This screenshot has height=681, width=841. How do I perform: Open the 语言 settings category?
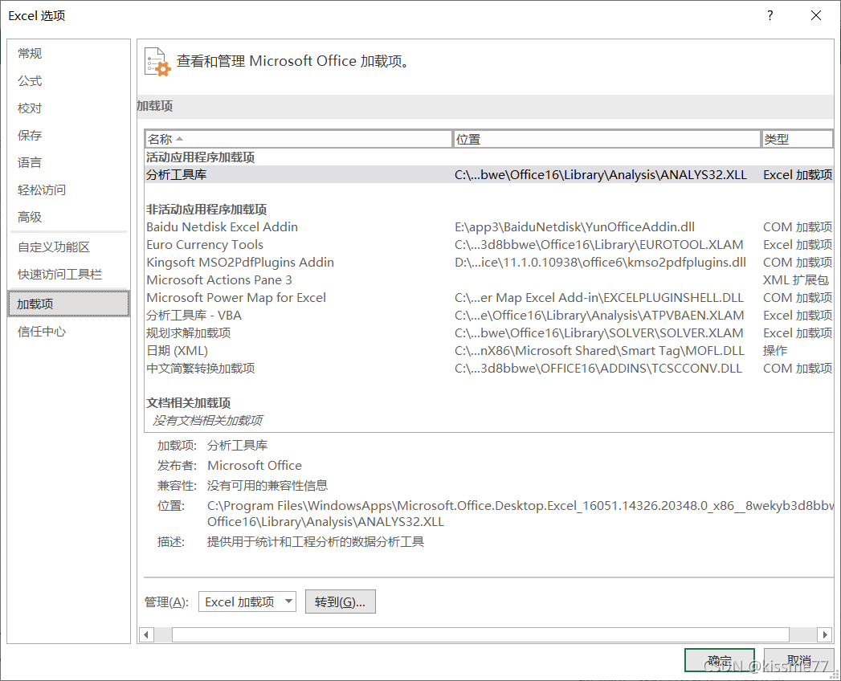pos(68,162)
